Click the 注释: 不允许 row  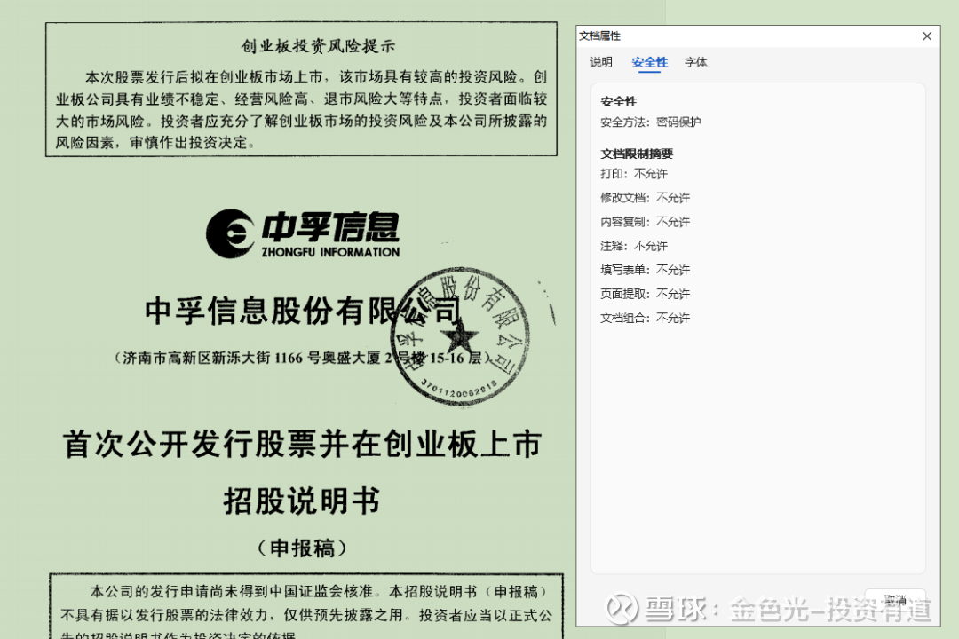click(x=634, y=246)
